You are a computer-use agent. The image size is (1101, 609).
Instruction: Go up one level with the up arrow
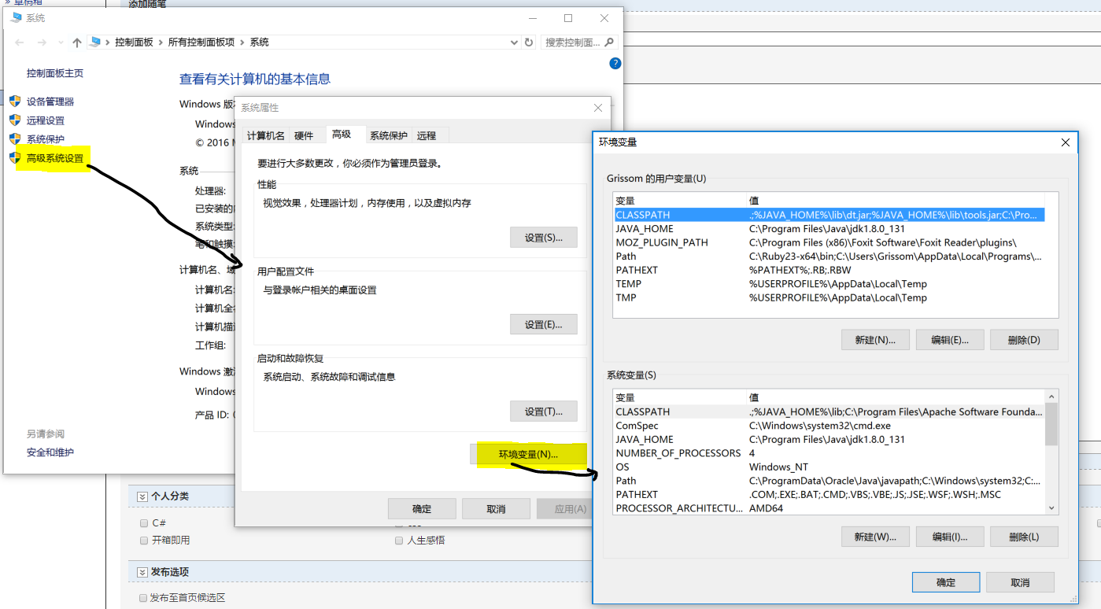coord(76,42)
